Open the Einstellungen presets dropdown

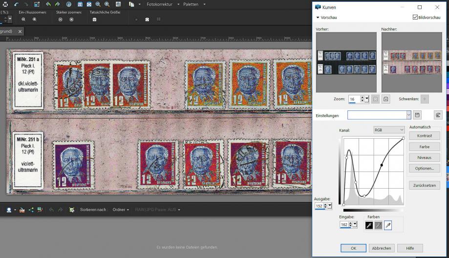[x=408, y=115]
